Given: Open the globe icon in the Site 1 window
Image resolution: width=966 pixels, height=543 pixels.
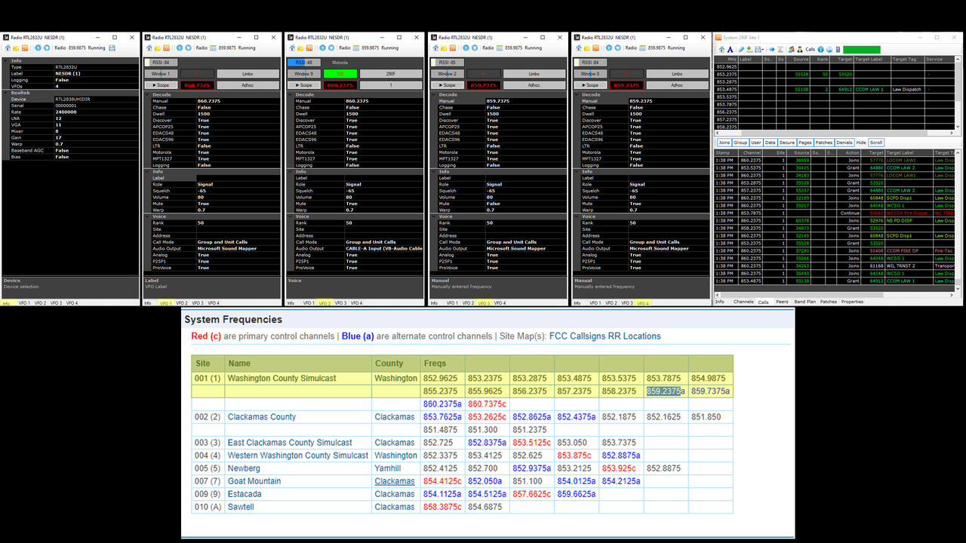Looking at the screenshot, I should point(829,49).
